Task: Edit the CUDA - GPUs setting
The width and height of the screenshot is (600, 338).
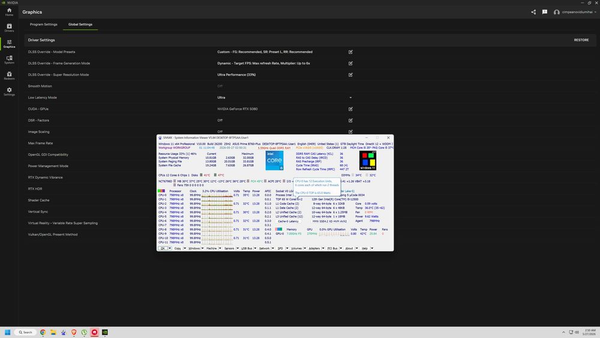Action: 350,109
